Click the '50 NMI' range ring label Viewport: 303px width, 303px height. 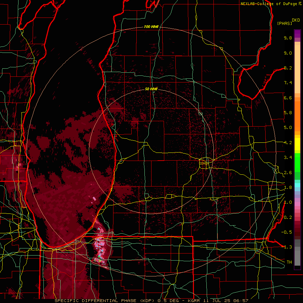point(151,89)
